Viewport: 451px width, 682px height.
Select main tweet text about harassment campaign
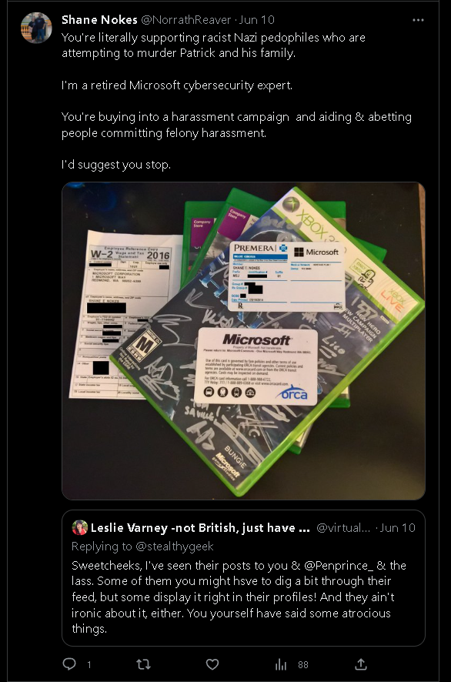pyautogui.click(x=236, y=125)
